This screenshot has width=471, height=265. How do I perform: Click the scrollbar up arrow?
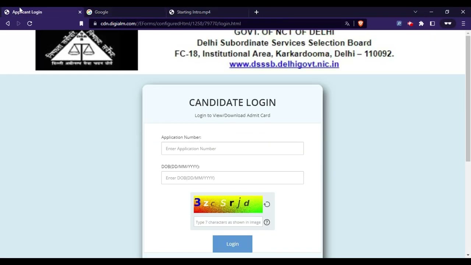pos(468,33)
